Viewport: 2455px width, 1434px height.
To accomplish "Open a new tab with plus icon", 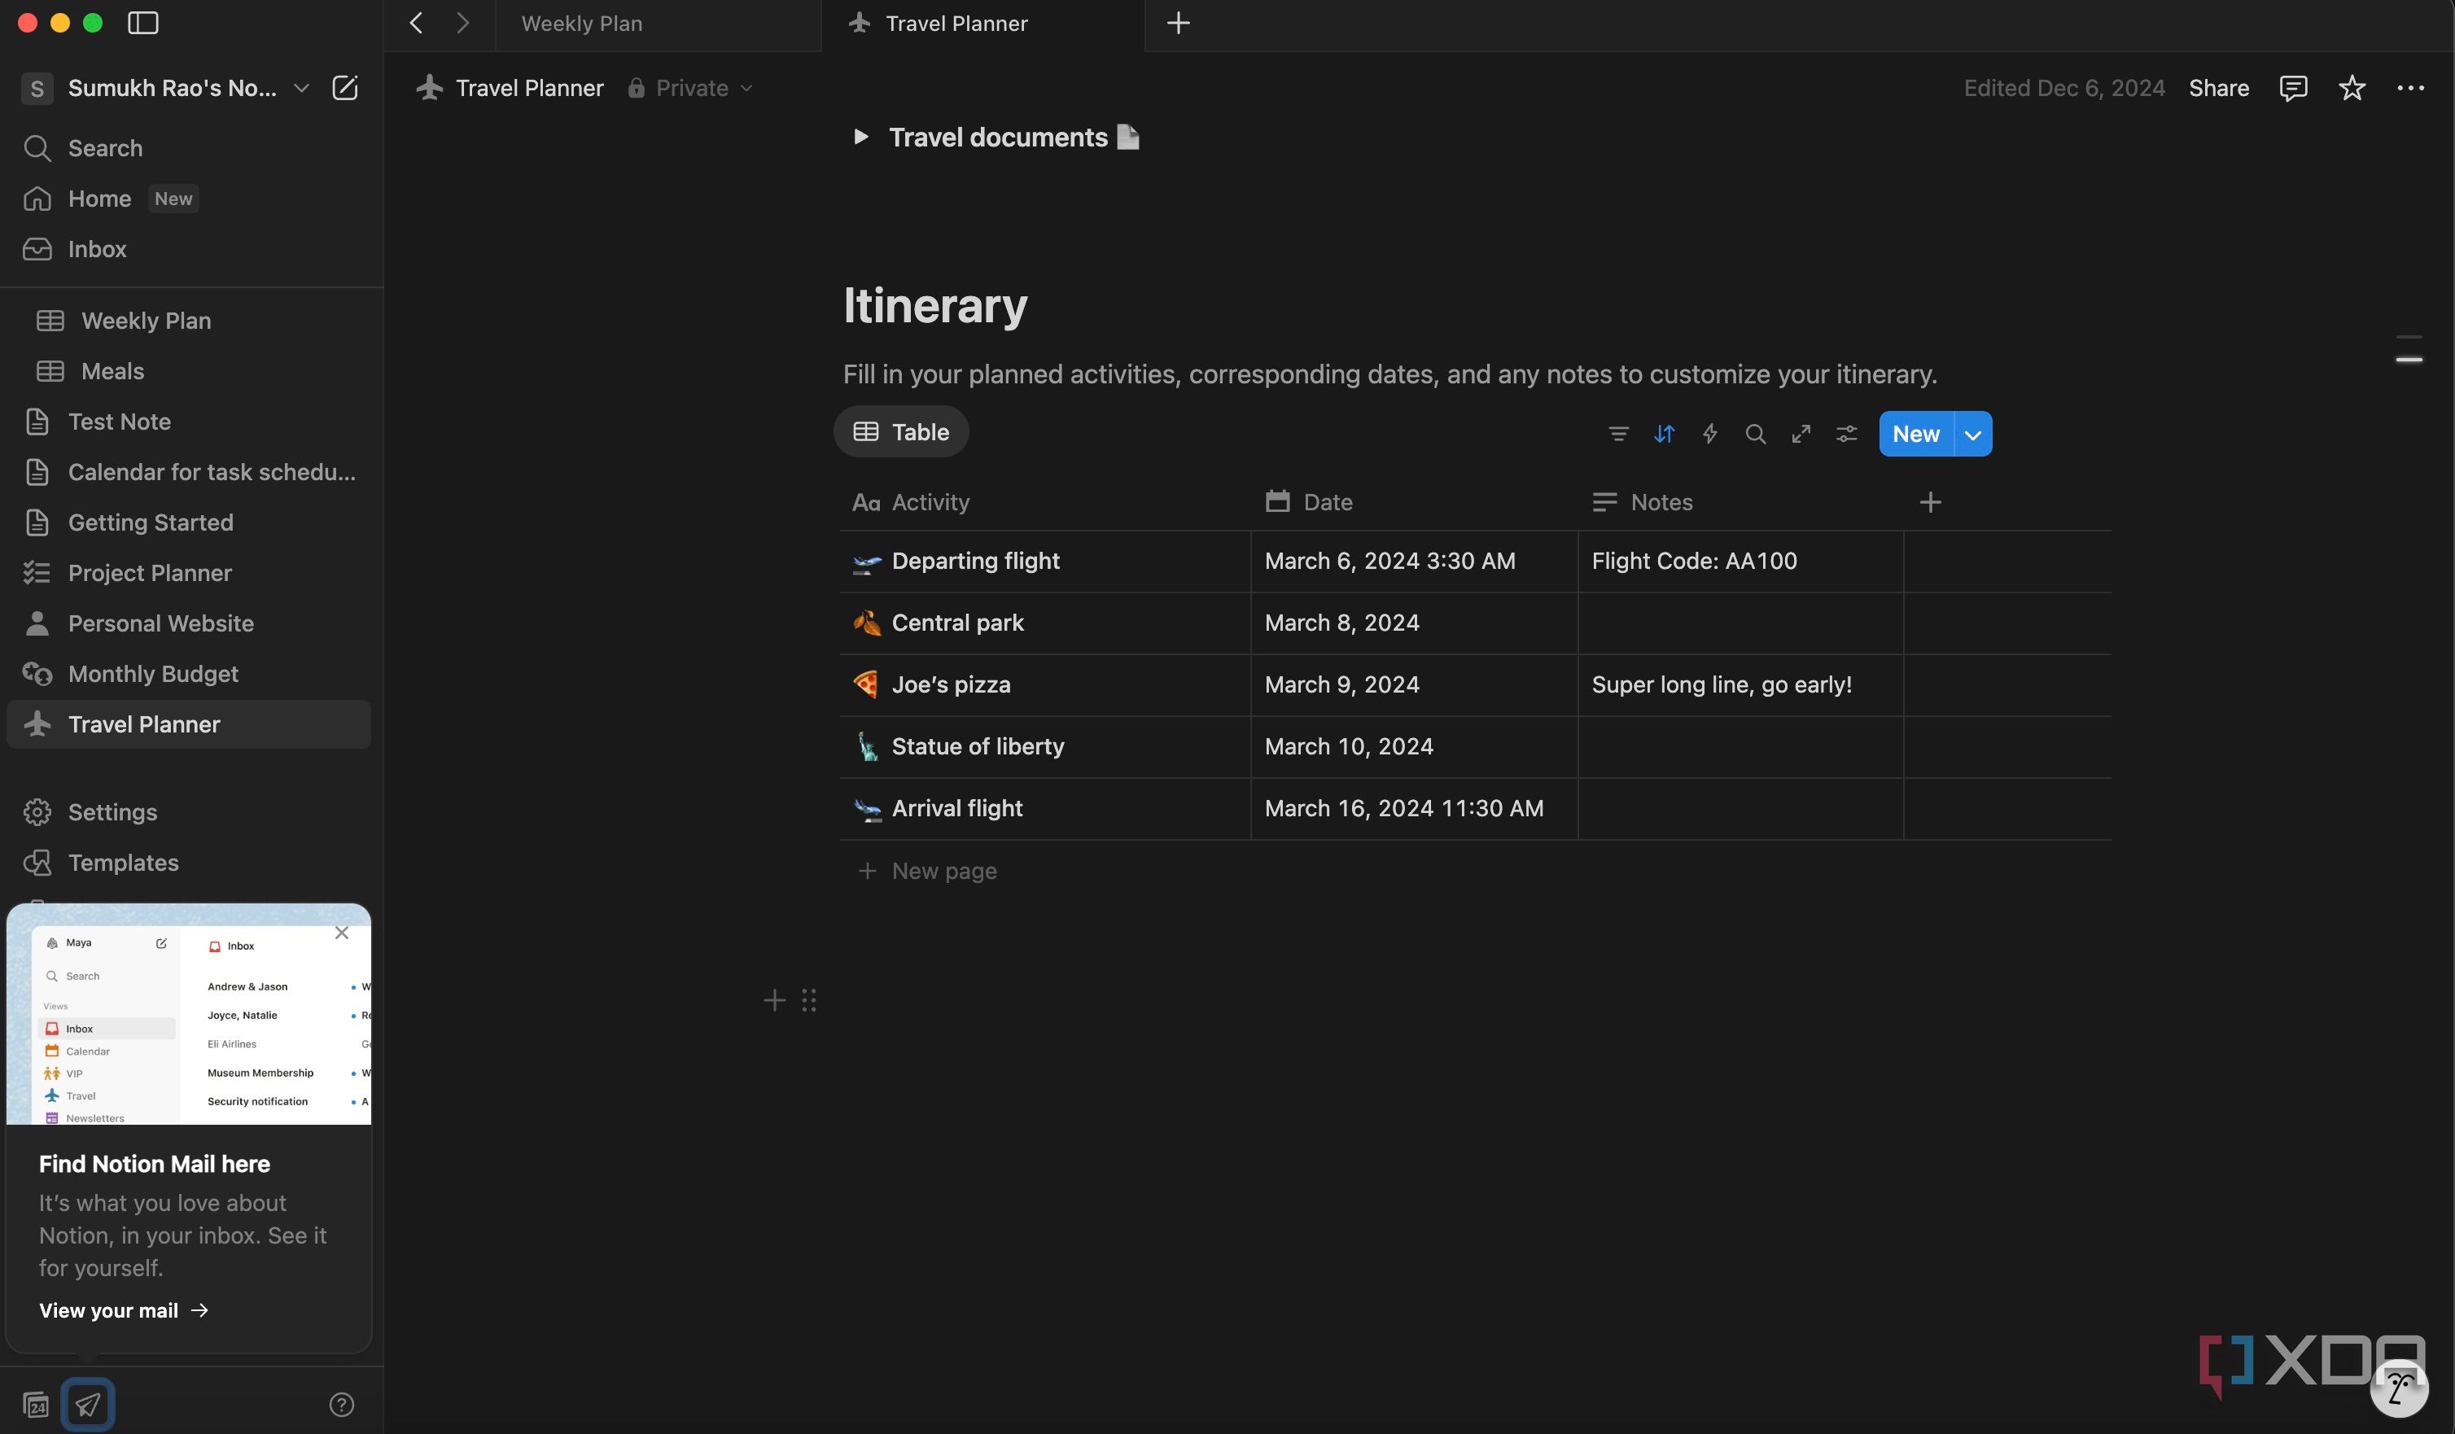I will (1178, 23).
